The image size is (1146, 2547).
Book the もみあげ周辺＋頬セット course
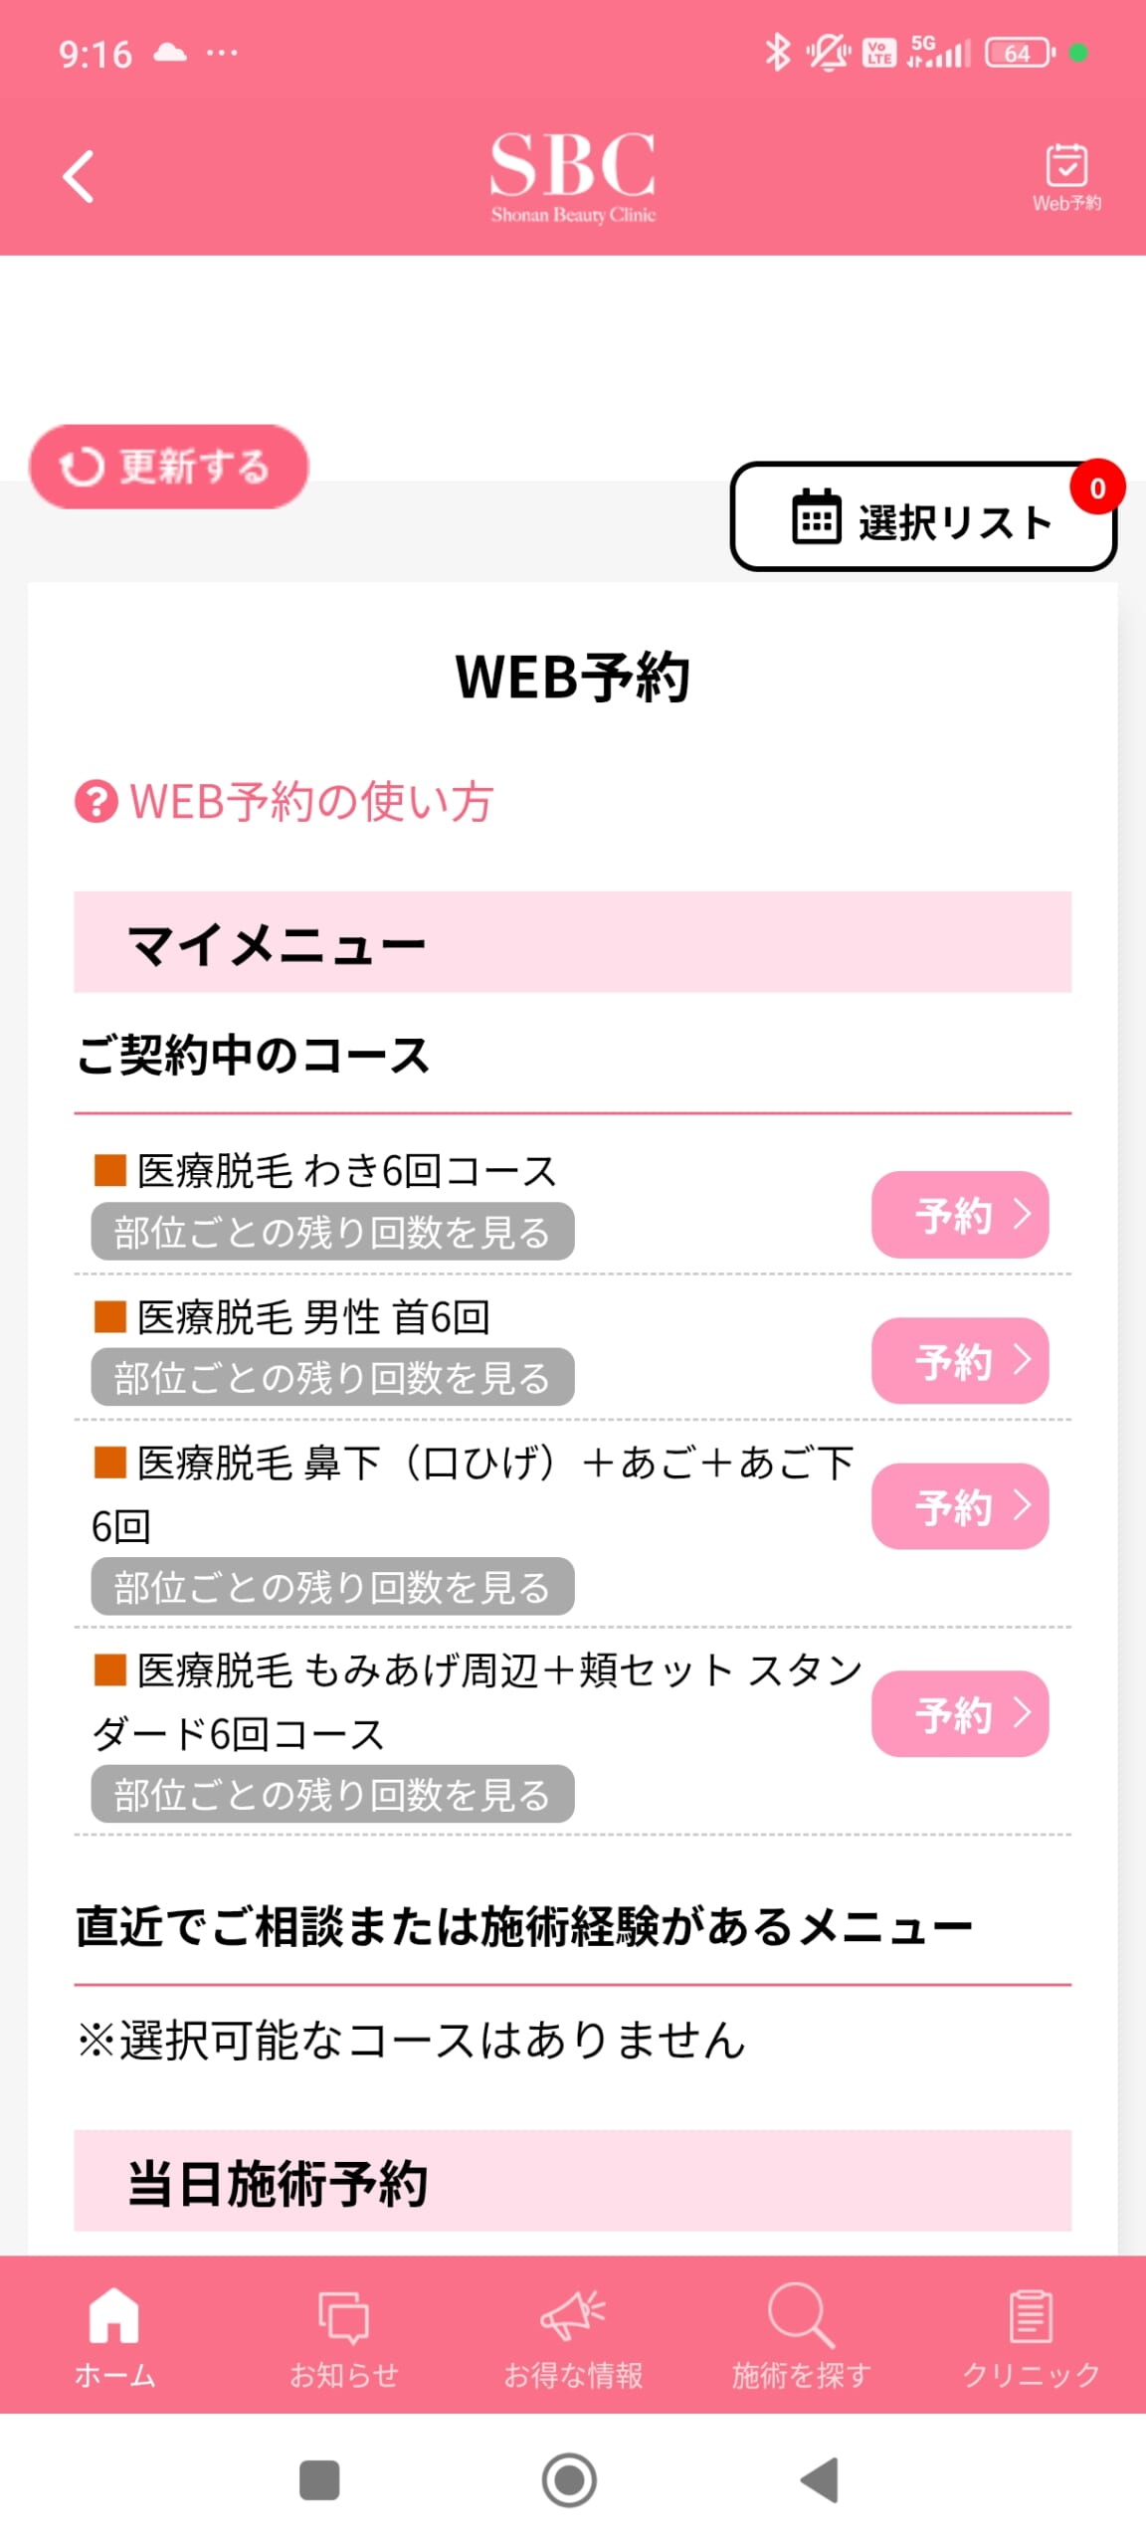pos(960,1713)
